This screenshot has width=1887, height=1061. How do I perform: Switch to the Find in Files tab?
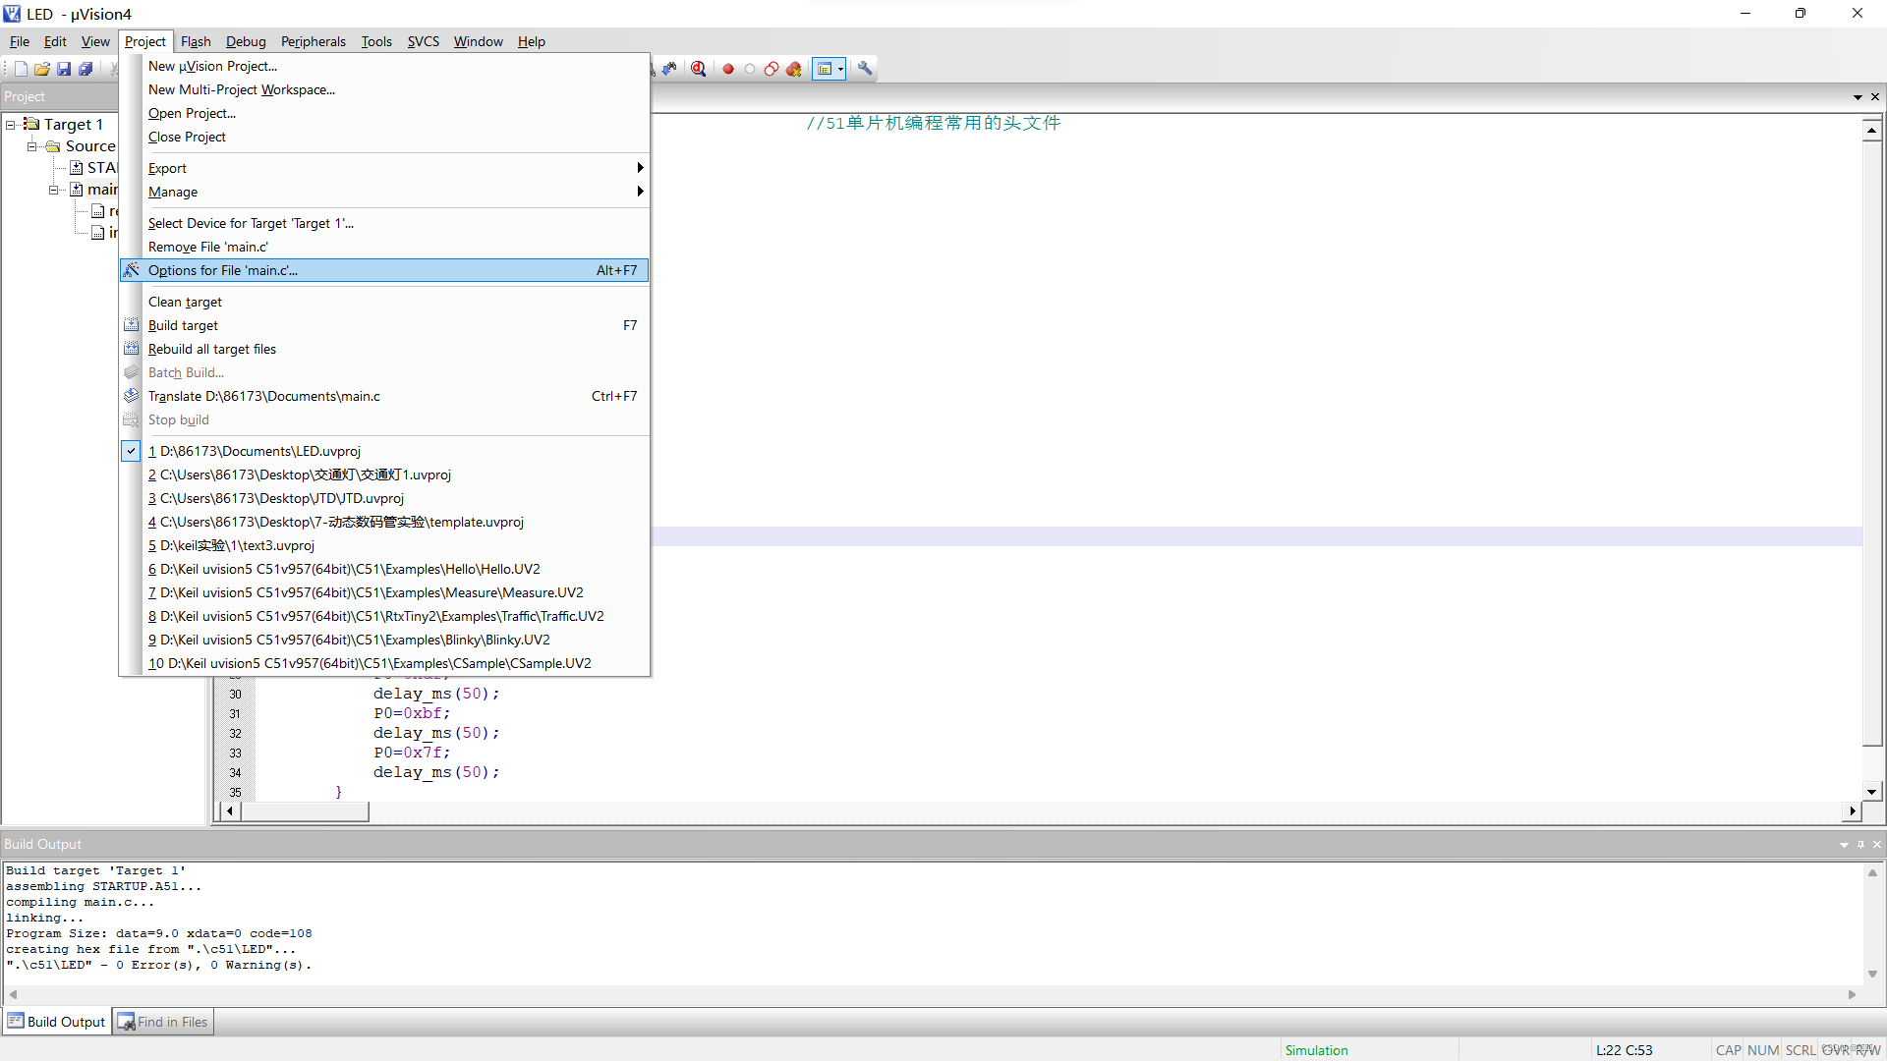click(x=163, y=1022)
